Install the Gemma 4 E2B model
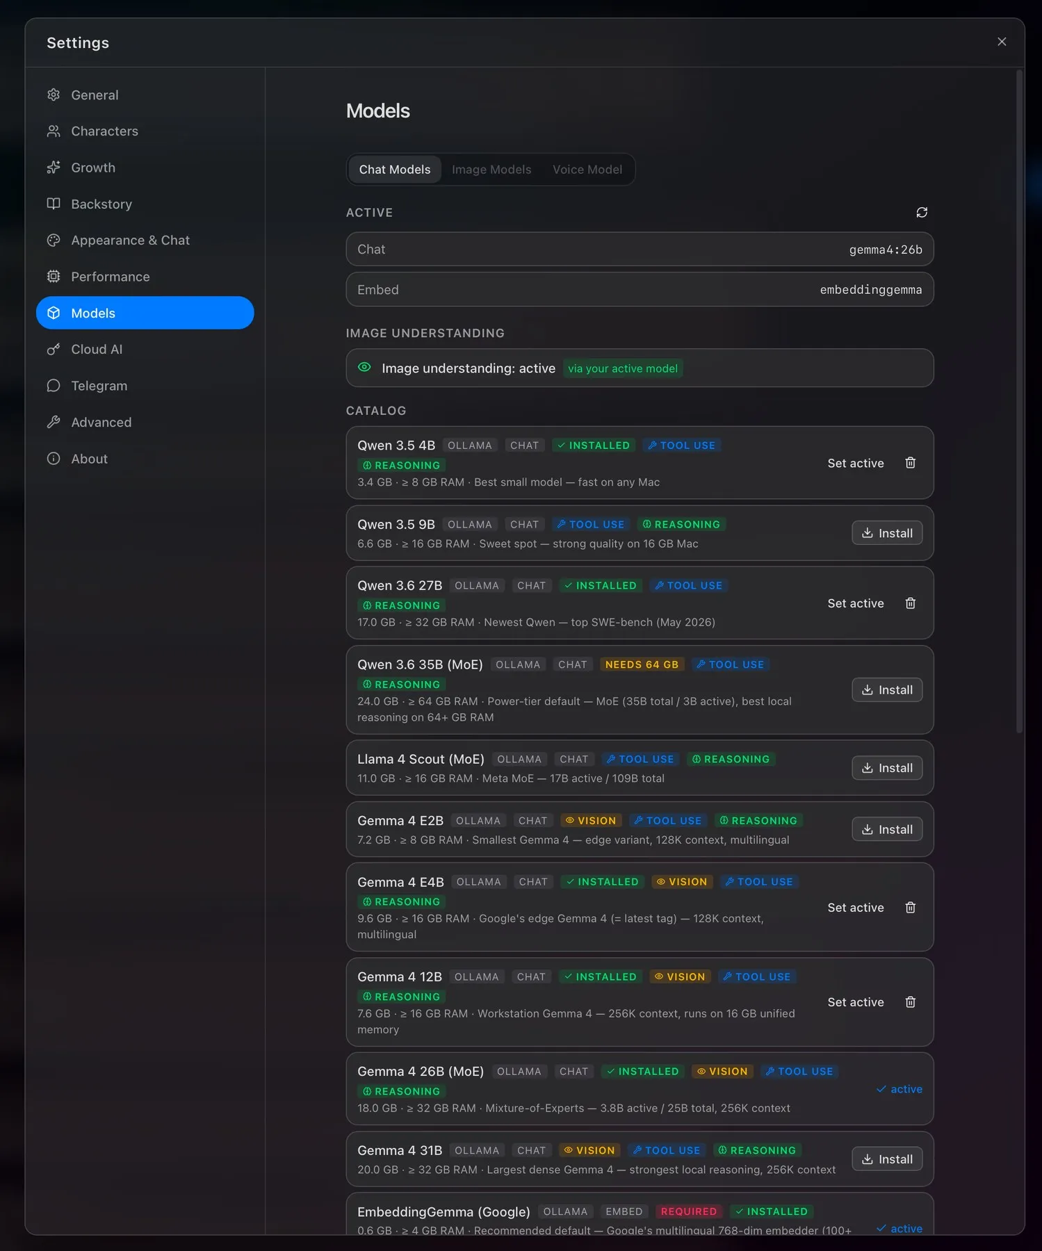 pos(887,829)
